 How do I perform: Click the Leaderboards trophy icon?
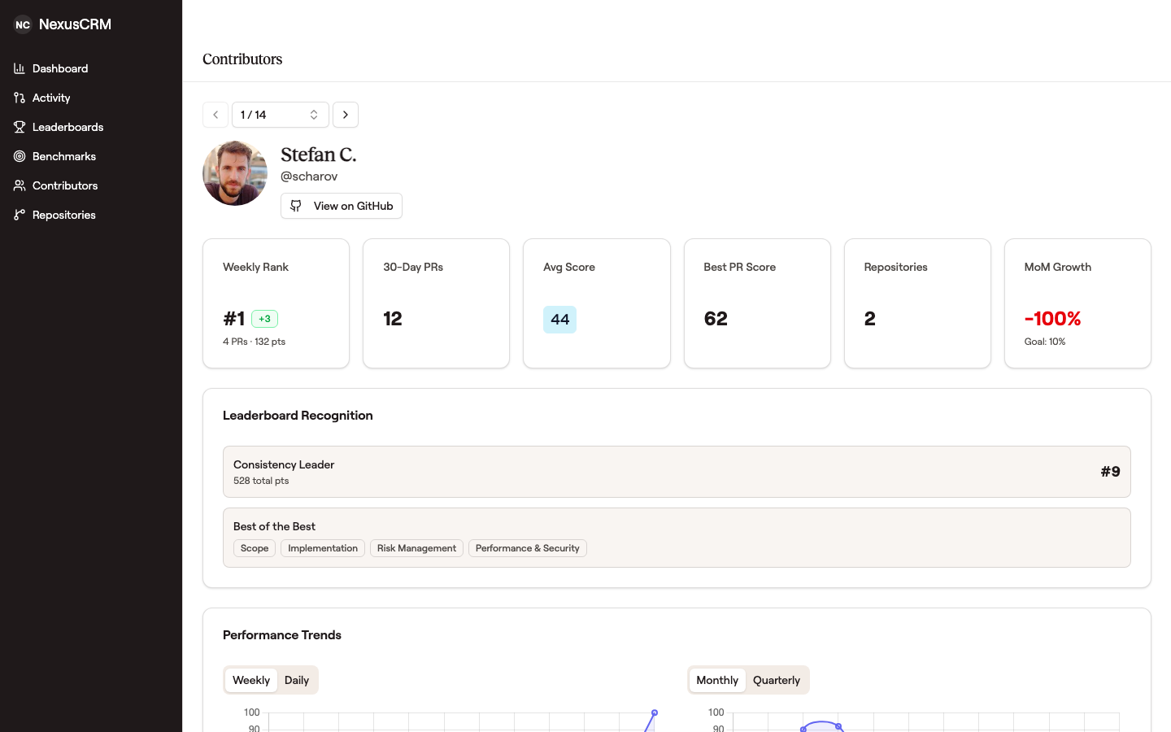(x=20, y=127)
